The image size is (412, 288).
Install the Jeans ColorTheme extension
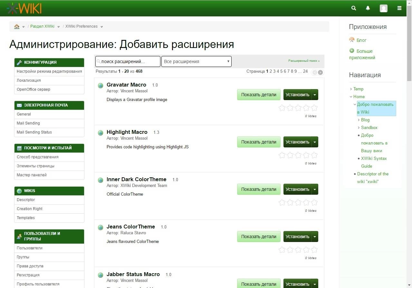[297, 237]
